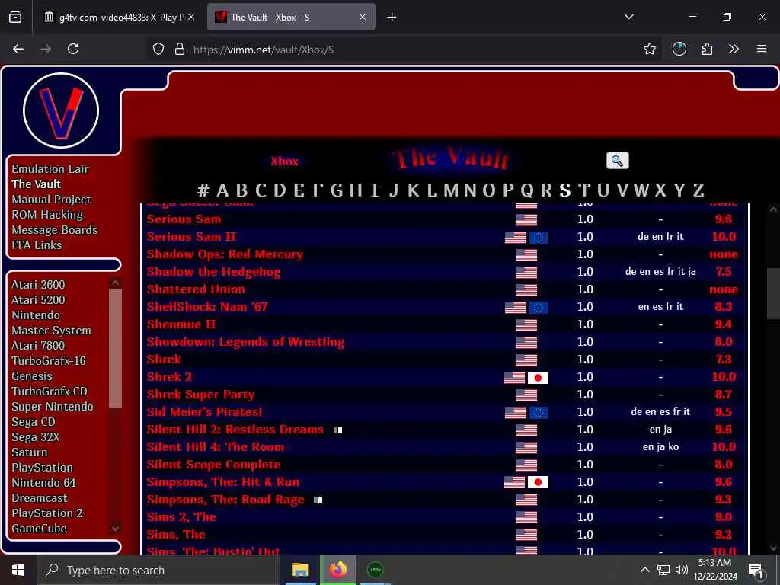
Task: Select Dreamcast in console list
Action: 40,498
